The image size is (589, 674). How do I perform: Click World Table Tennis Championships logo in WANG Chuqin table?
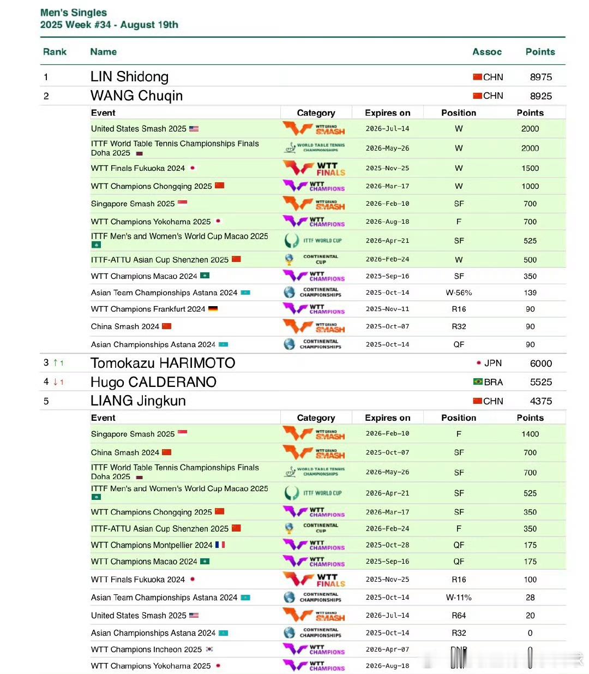click(315, 148)
